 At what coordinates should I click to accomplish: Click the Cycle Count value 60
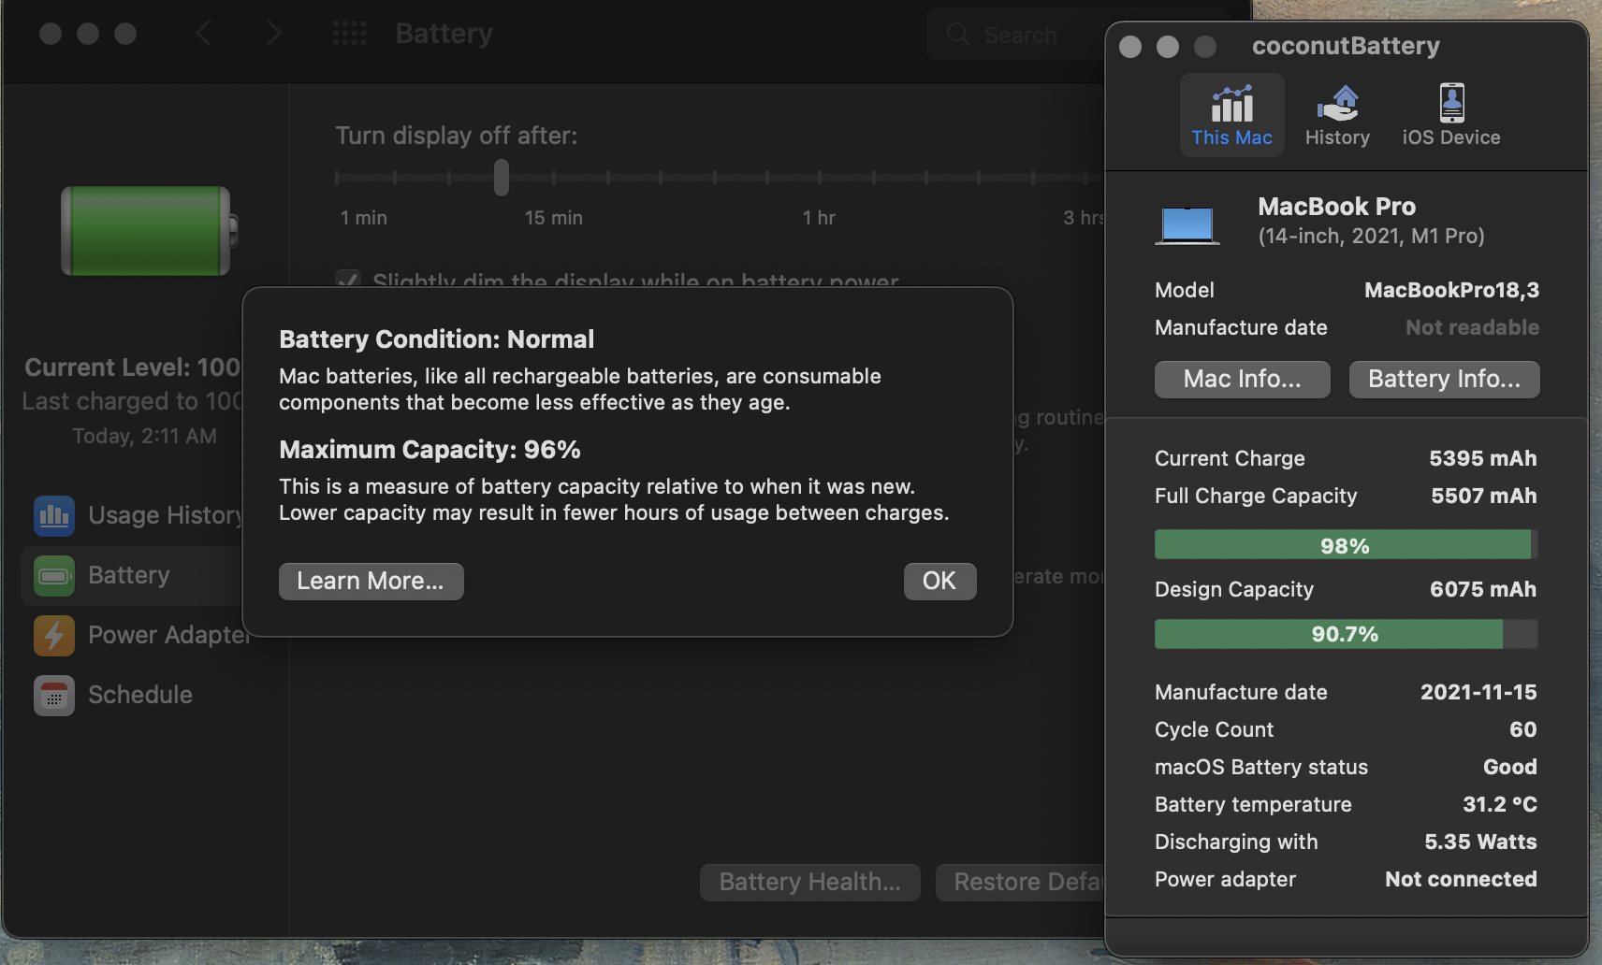tap(1522, 729)
